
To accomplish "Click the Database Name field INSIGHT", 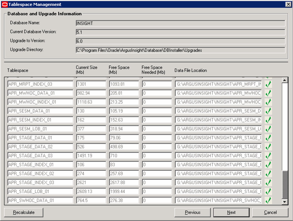I will point(181,23).
